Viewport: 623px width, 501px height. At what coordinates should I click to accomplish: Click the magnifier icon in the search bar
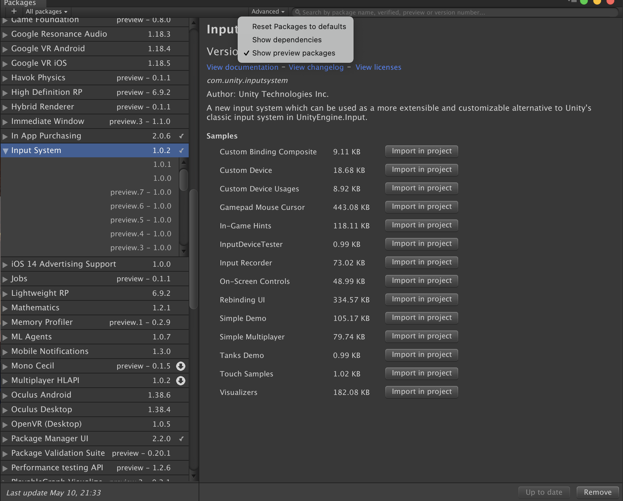pos(298,12)
